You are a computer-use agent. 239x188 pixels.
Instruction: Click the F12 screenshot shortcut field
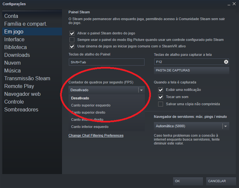[x=192, y=62]
